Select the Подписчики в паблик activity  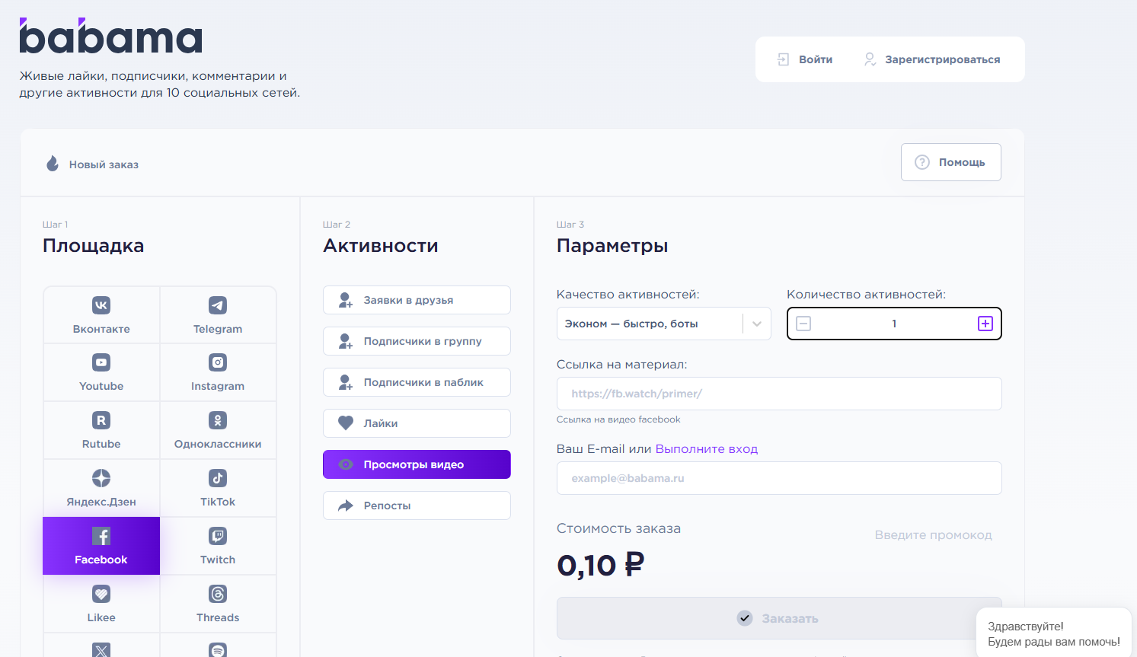pos(417,382)
